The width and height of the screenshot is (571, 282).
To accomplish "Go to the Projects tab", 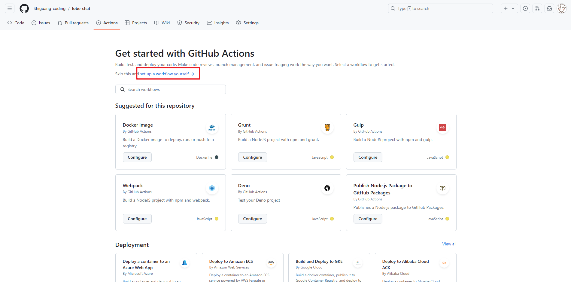I will [x=136, y=23].
